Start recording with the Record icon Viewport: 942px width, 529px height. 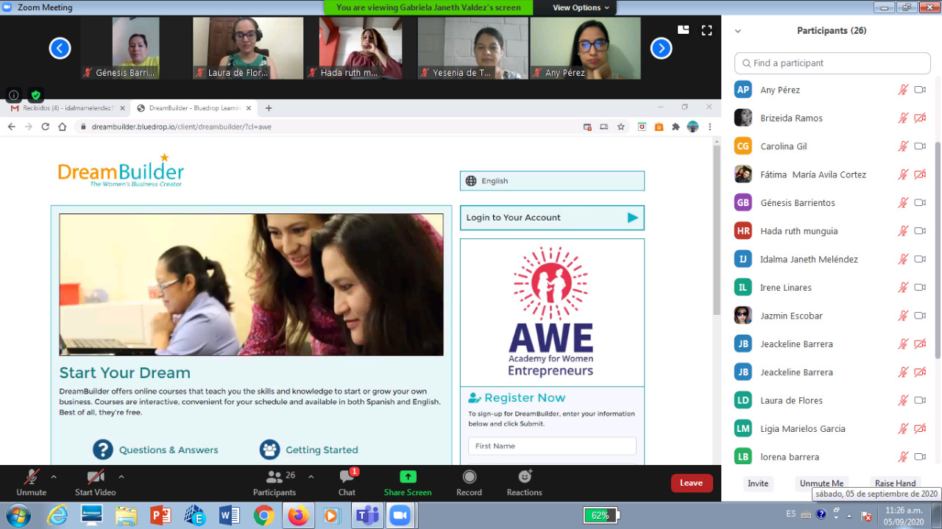(x=469, y=477)
